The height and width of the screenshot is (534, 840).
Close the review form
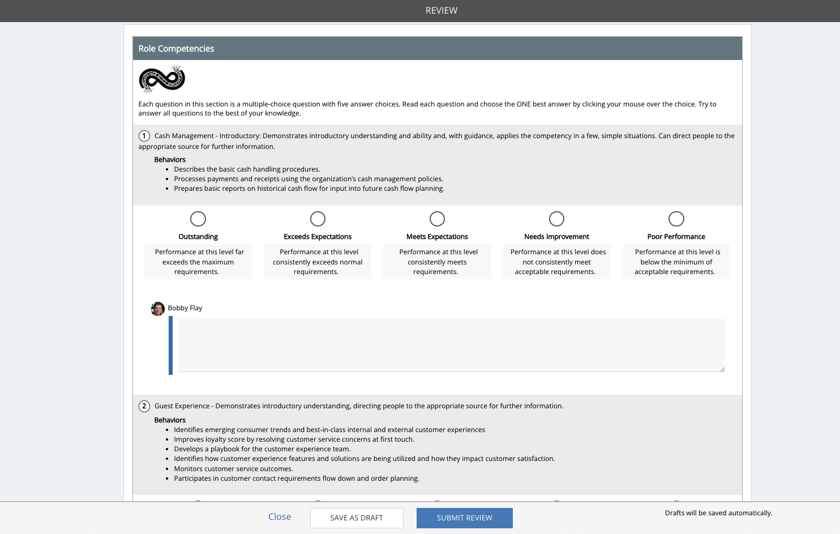280,516
